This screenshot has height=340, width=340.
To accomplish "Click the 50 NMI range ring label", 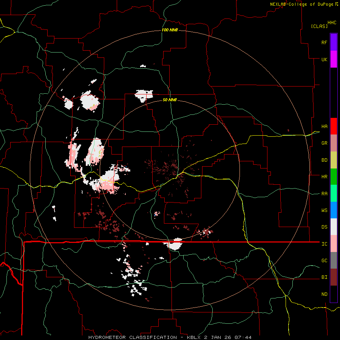I will tap(170, 100).
